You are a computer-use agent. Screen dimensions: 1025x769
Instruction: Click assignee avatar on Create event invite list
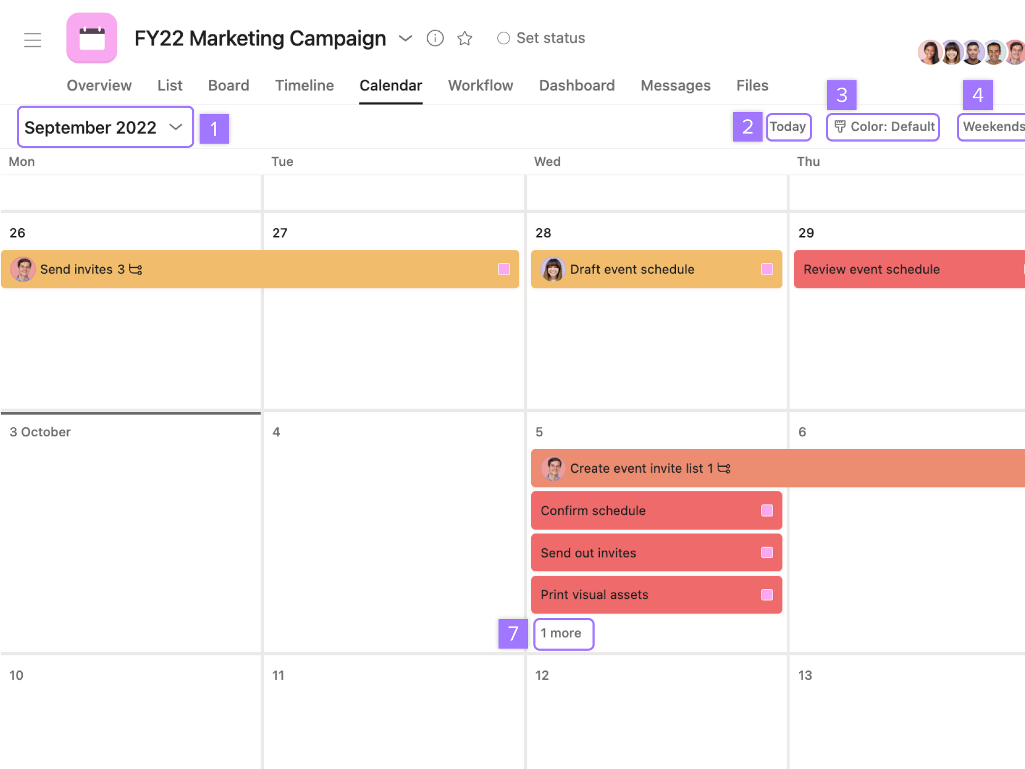(553, 468)
